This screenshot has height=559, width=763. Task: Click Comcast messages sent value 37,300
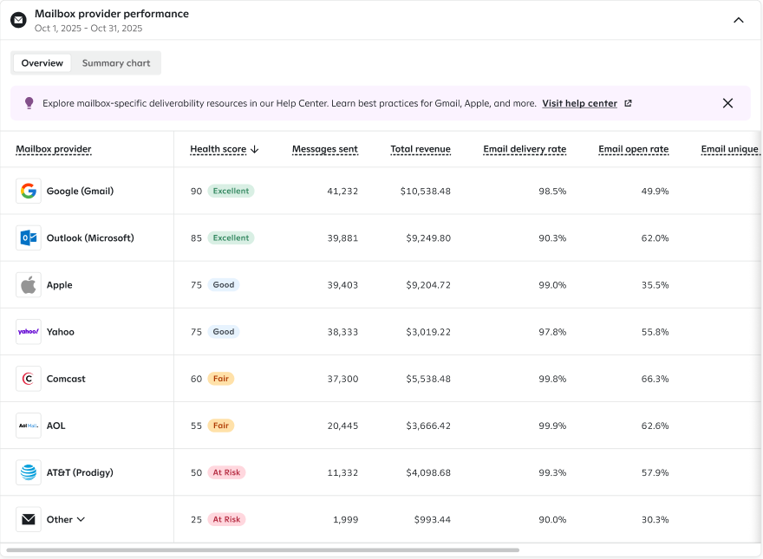coord(342,379)
